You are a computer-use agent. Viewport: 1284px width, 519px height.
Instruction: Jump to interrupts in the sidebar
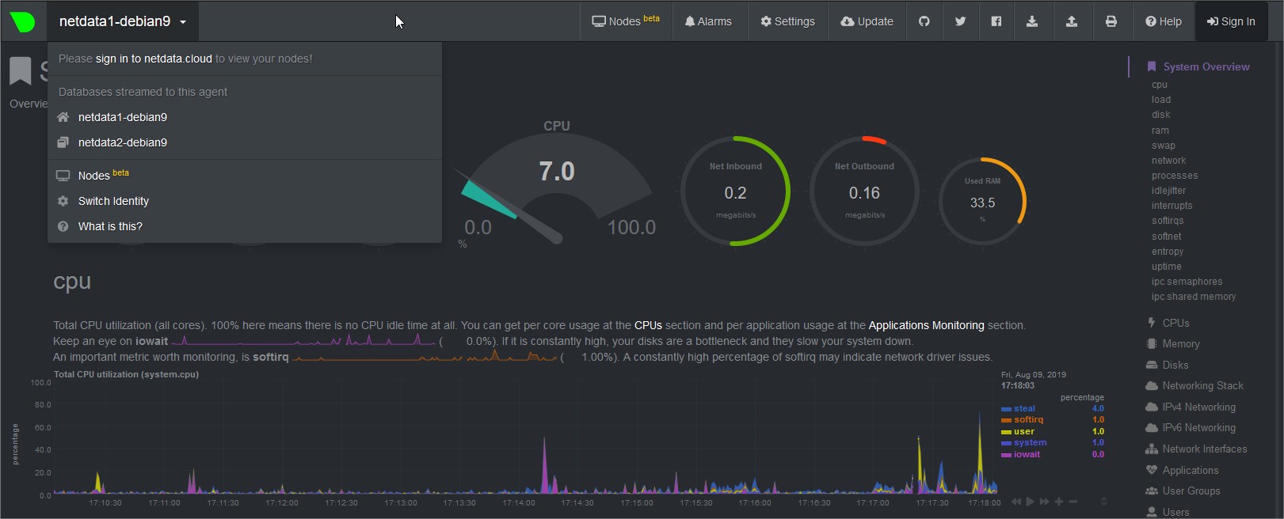(1172, 206)
